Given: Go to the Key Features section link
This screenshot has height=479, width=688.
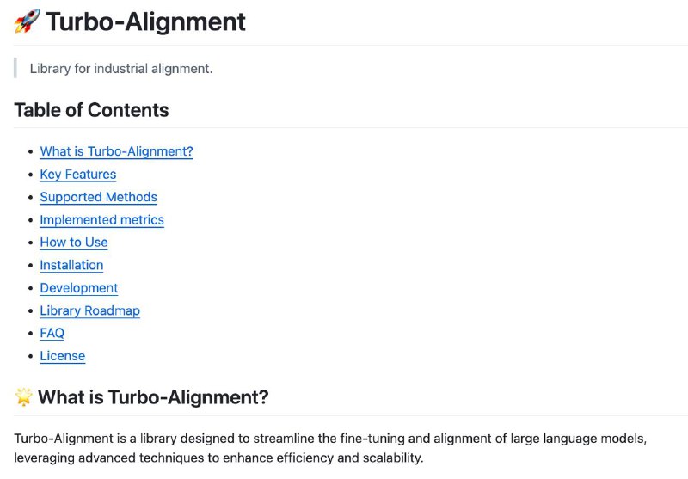Looking at the screenshot, I should pyautogui.click(x=78, y=174).
